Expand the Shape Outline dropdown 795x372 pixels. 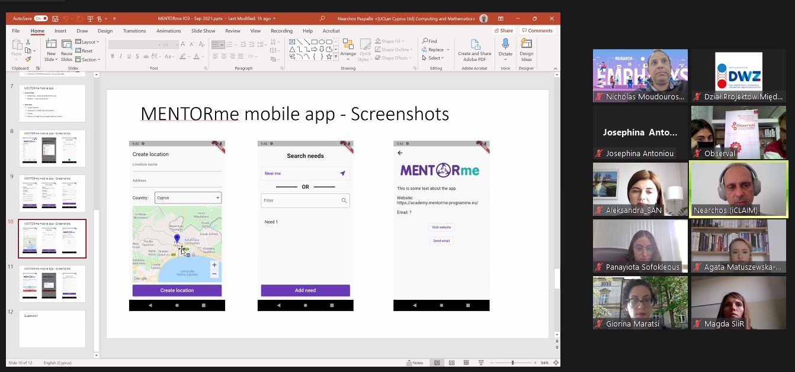(393, 50)
